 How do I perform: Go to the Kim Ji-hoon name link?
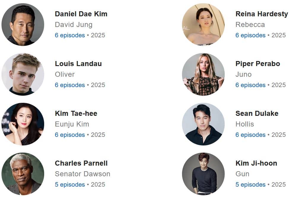pyautogui.click(x=256, y=163)
